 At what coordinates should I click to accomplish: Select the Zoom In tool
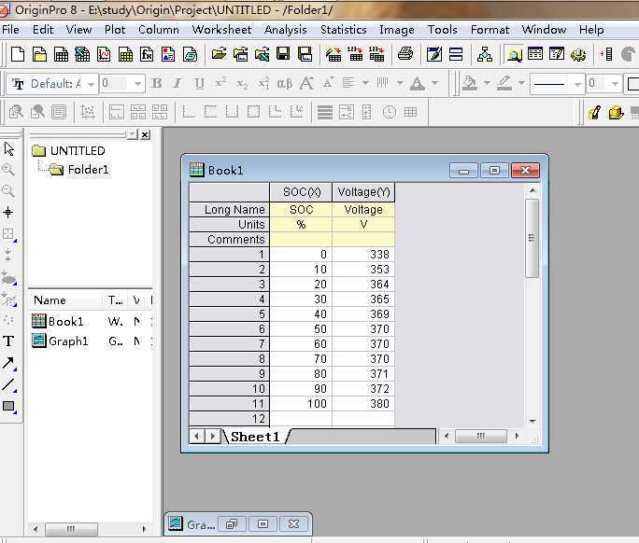point(8,169)
